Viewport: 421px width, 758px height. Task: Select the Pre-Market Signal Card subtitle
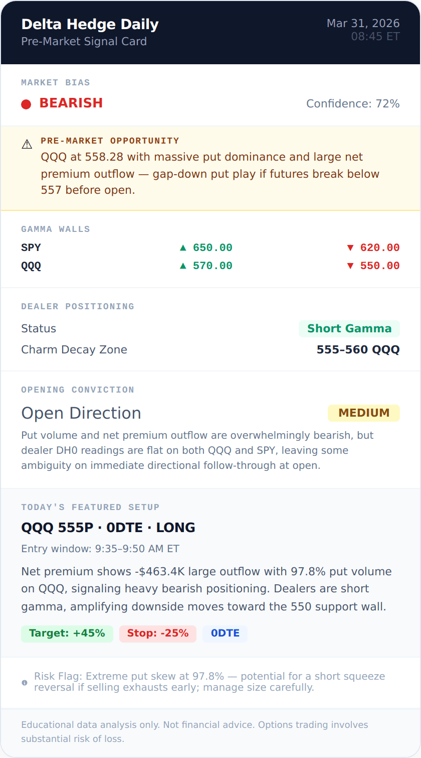click(84, 42)
